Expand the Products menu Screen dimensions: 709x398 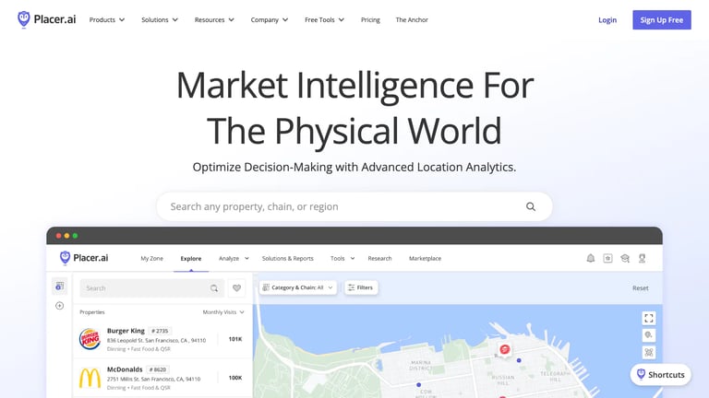click(x=107, y=20)
